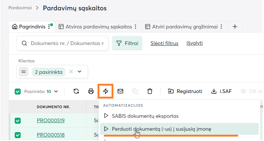Open document PRO000518 link
The height and width of the screenshot is (141, 264).
pos(51,135)
